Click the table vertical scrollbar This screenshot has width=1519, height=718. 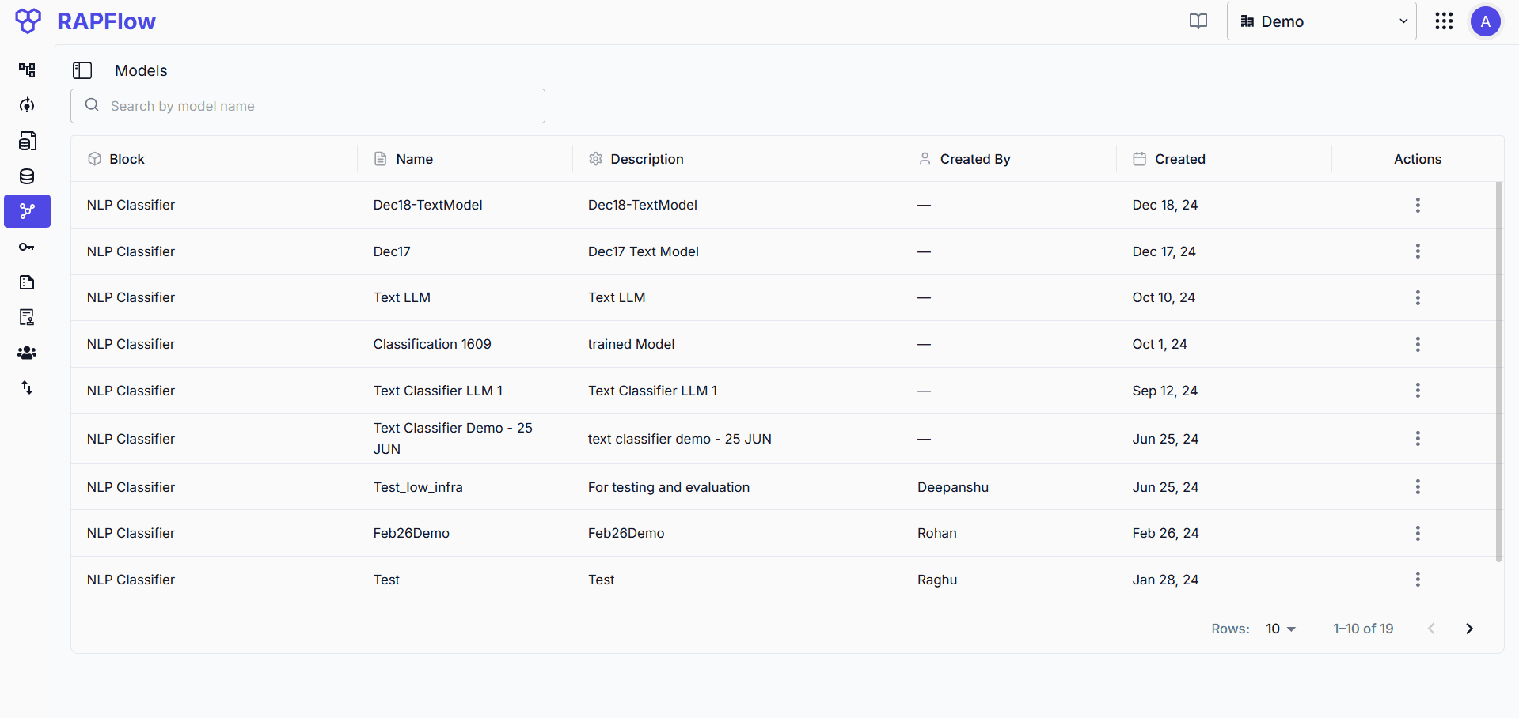tap(1498, 372)
